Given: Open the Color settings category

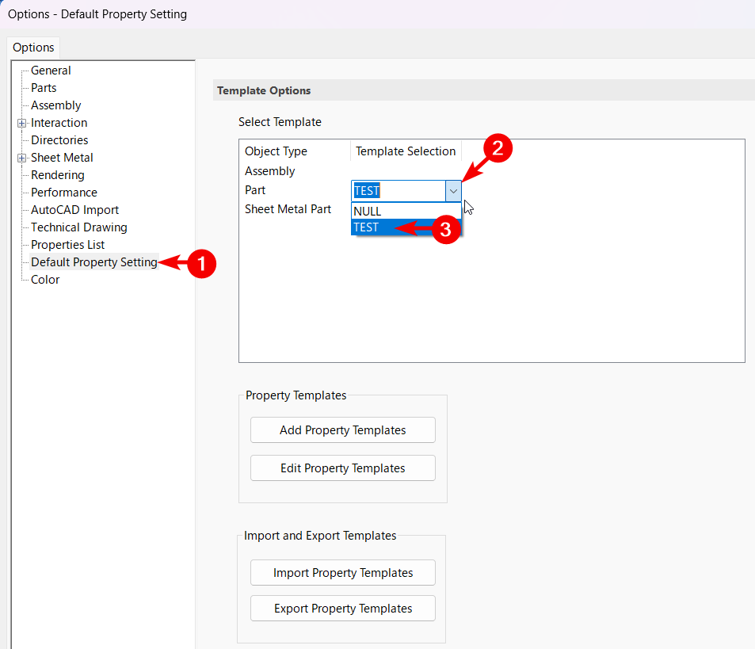Looking at the screenshot, I should (45, 280).
